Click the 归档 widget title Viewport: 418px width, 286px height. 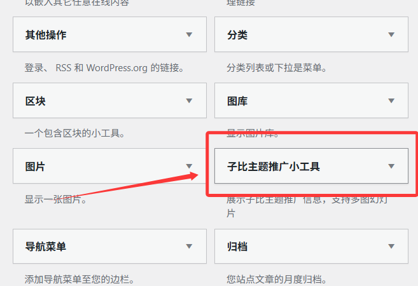[237, 247]
